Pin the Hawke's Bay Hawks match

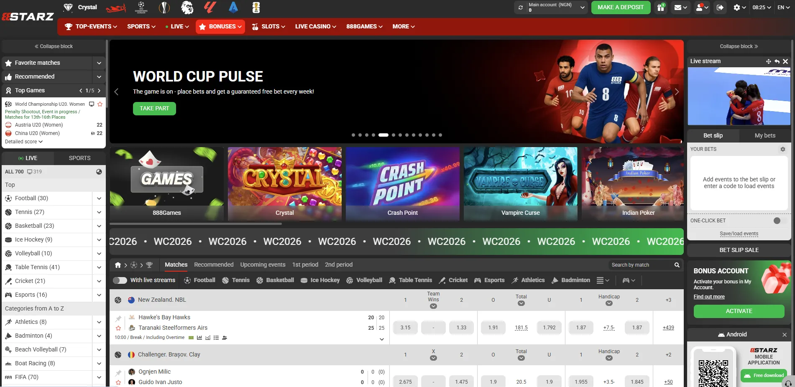(118, 318)
